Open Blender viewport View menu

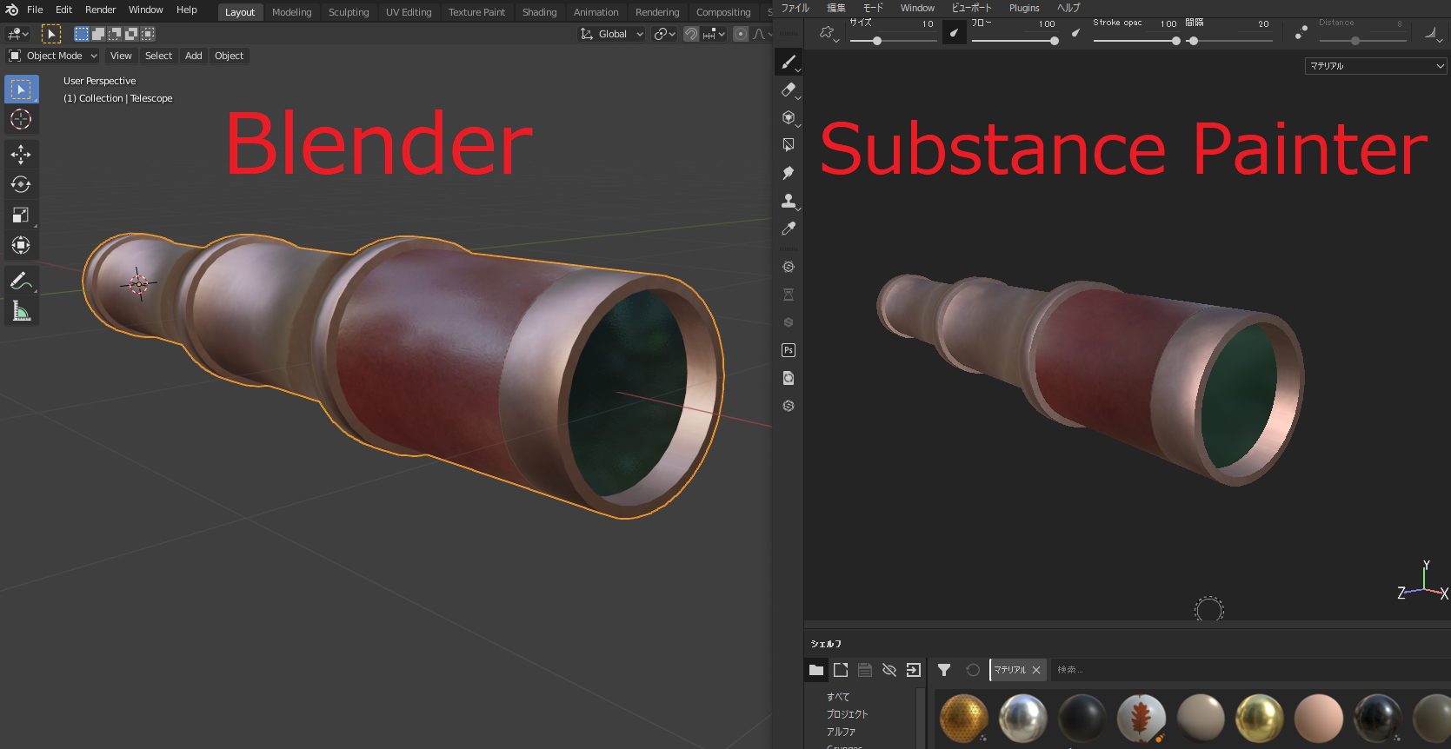click(x=121, y=56)
